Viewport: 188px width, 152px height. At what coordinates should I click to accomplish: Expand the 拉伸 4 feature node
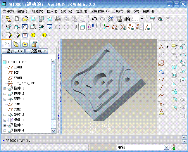click(x=5, y=131)
